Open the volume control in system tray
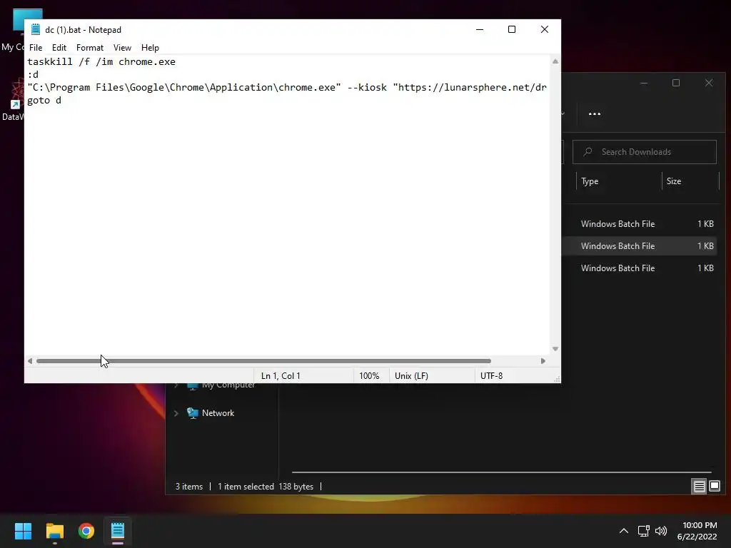This screenshot has width=731, height=548. pyautogui.click(x=661, y=531)
